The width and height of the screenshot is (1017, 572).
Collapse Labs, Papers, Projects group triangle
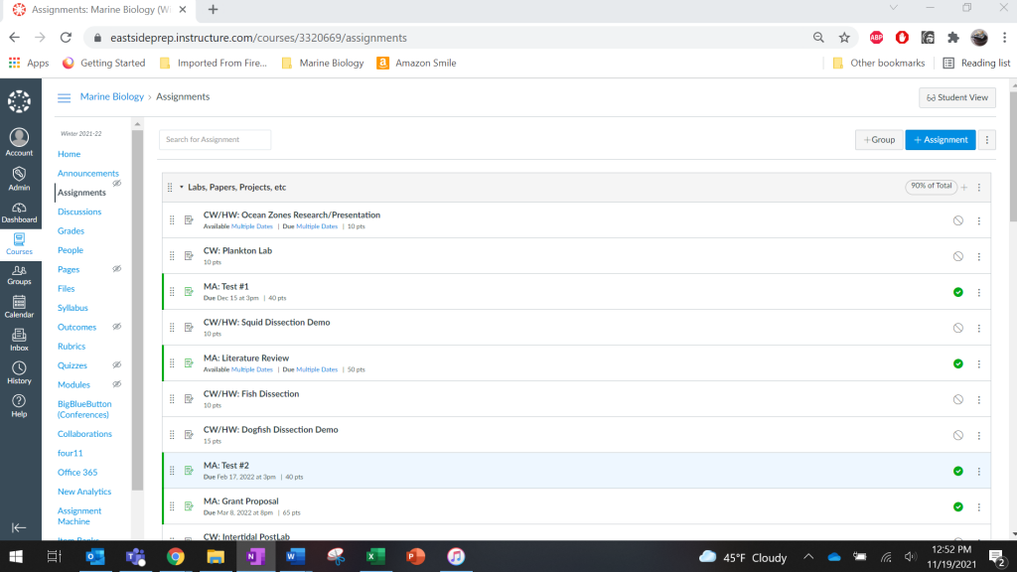pyautogui.click(x=182, y=188)
